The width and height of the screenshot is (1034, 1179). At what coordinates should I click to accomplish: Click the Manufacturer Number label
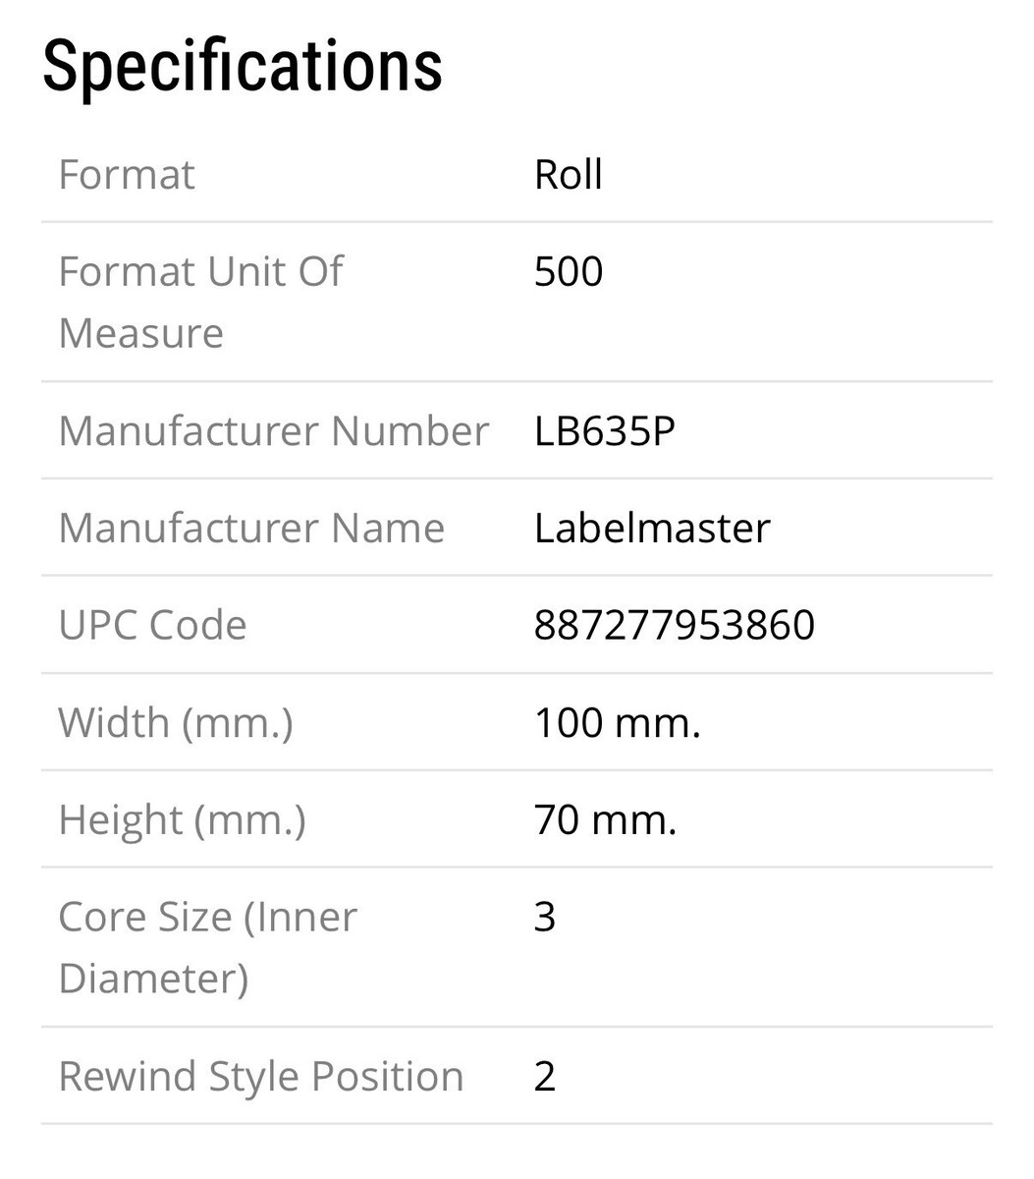(x=273, y=430)
